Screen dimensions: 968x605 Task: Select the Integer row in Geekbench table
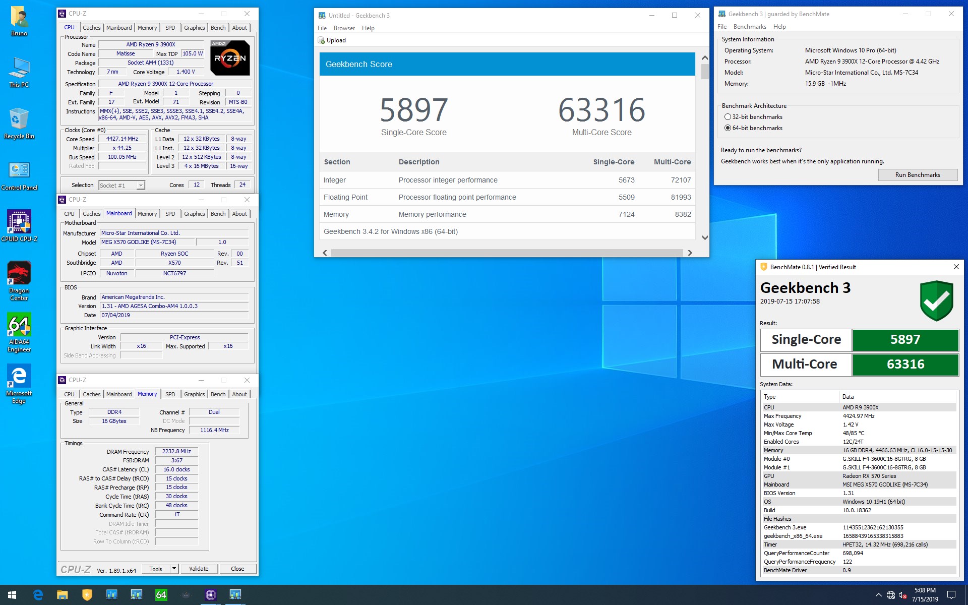(507, 180)
